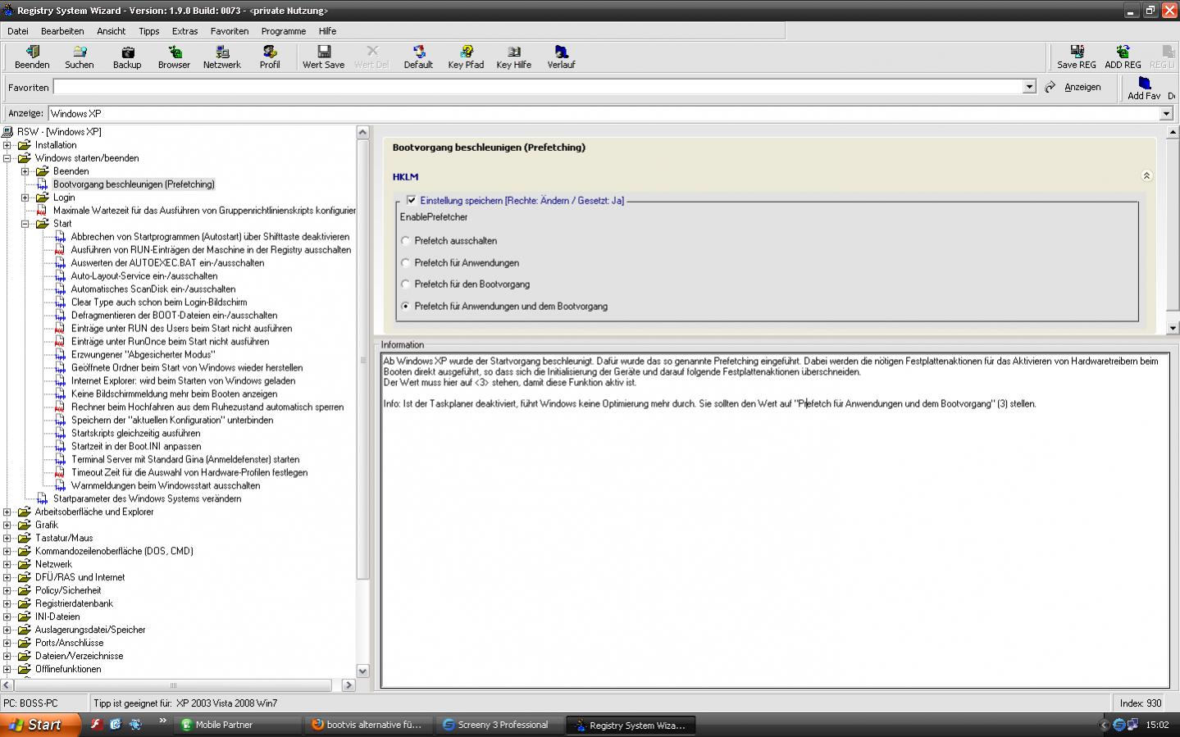Add favorite with Add Fav
The image size is (1180, 737).
click(1144, 89)
